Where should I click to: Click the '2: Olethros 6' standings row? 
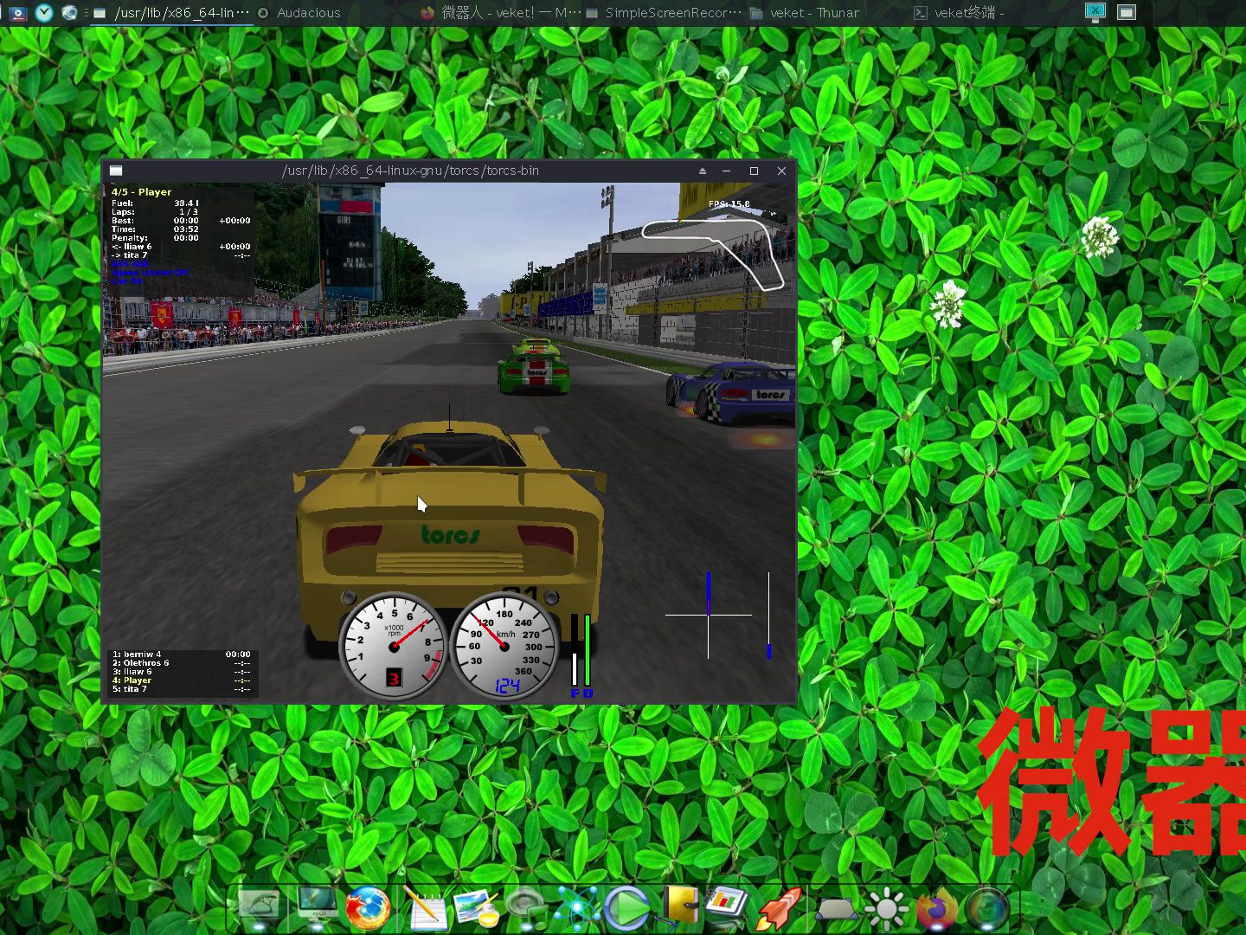click(x=181, y=663)
